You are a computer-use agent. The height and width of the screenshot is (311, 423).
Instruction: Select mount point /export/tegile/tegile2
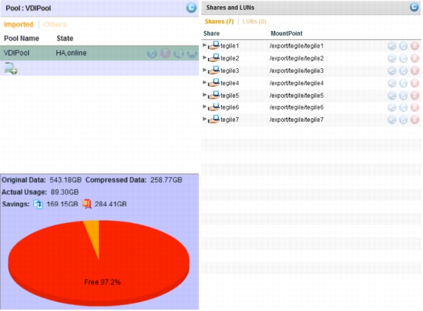[296, 58]
